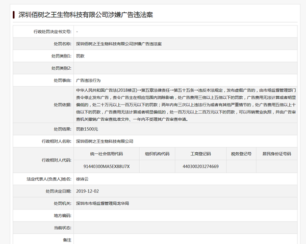Select the legal representative name 徐诗云
This screenshot has height=244, width=306.
(82, 179)
